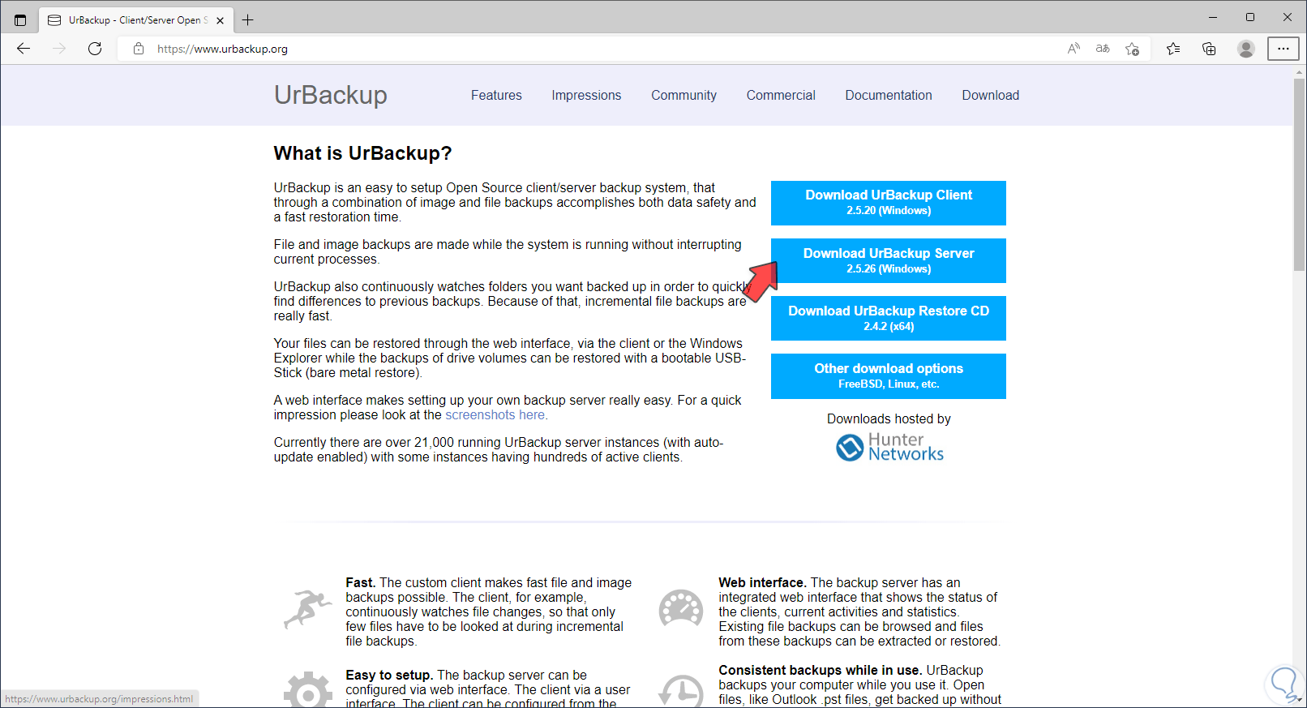Open the Impressions menu item
Image resolution: width=1307 pixels, height=708 pixels.
586,95
